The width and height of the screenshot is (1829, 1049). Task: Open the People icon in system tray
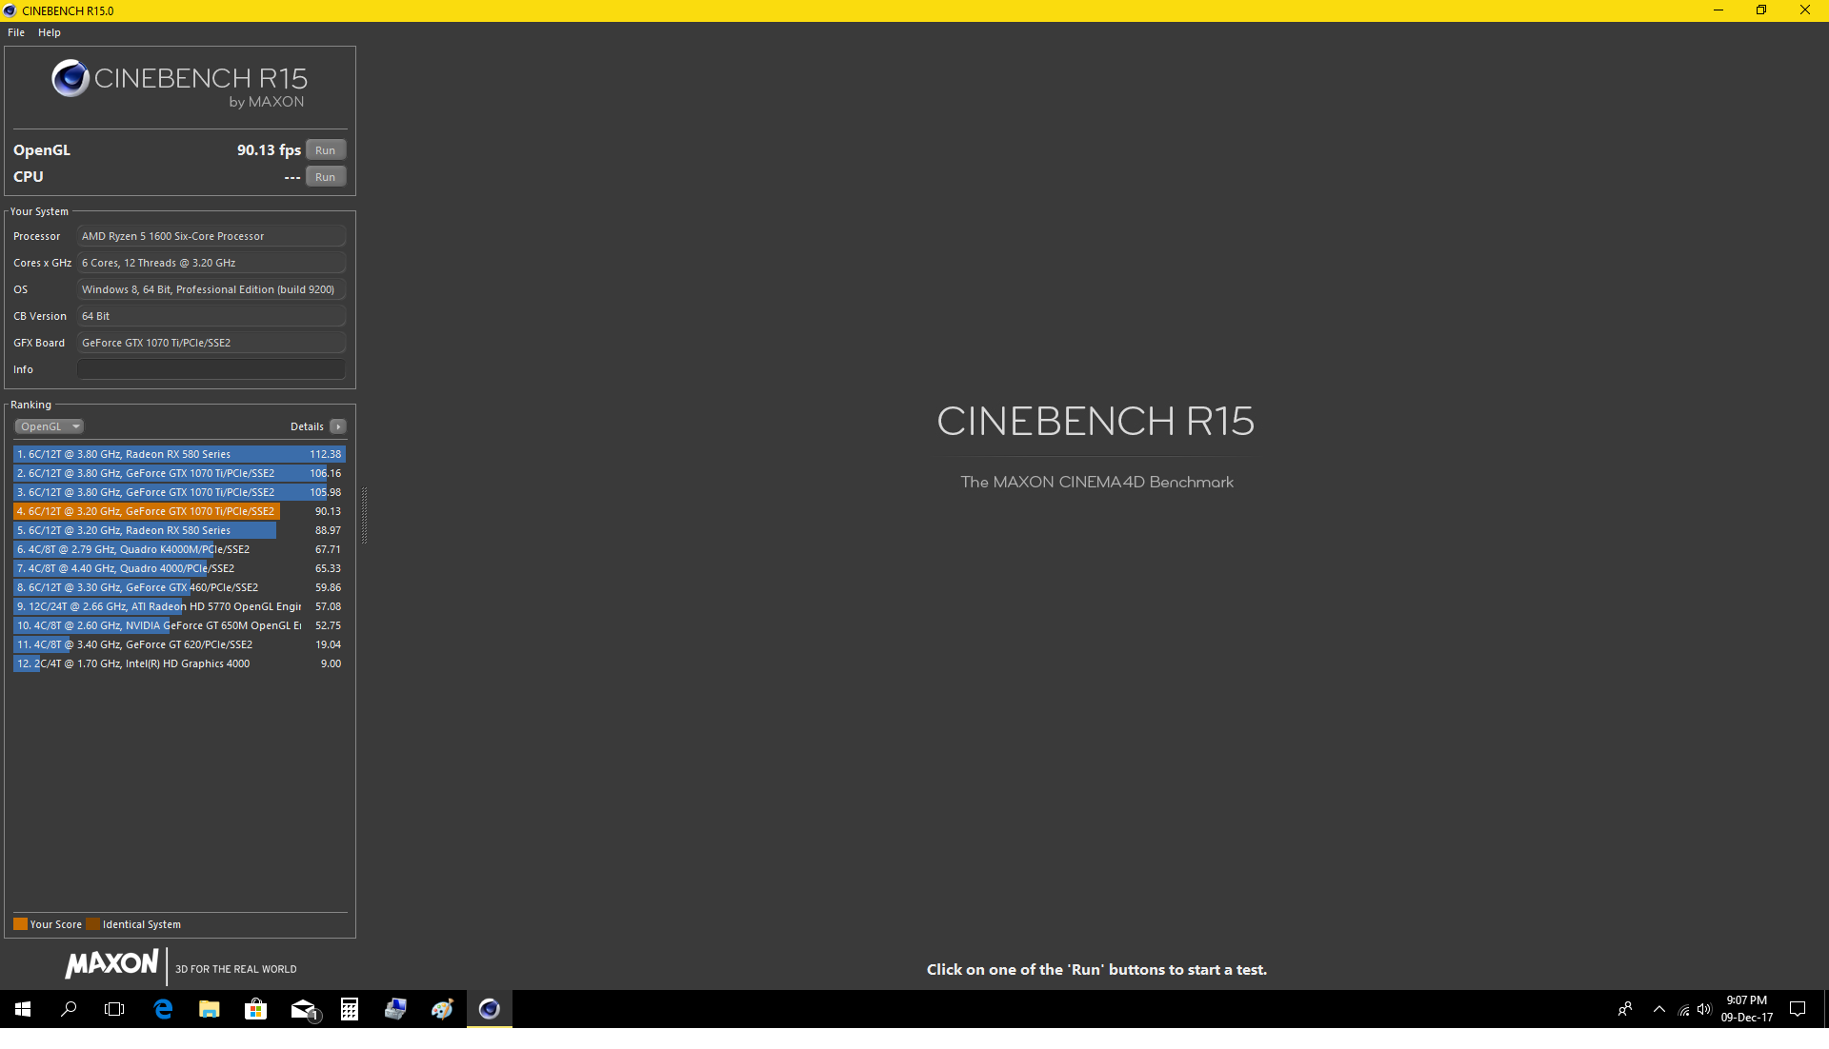(1625, 1009)
